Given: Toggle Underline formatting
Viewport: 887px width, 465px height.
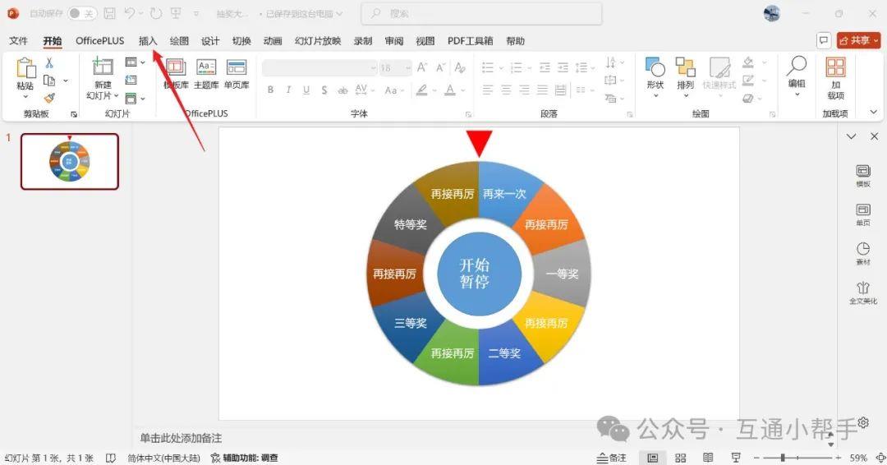Looking at the screenshot, I should coord(306,90).
